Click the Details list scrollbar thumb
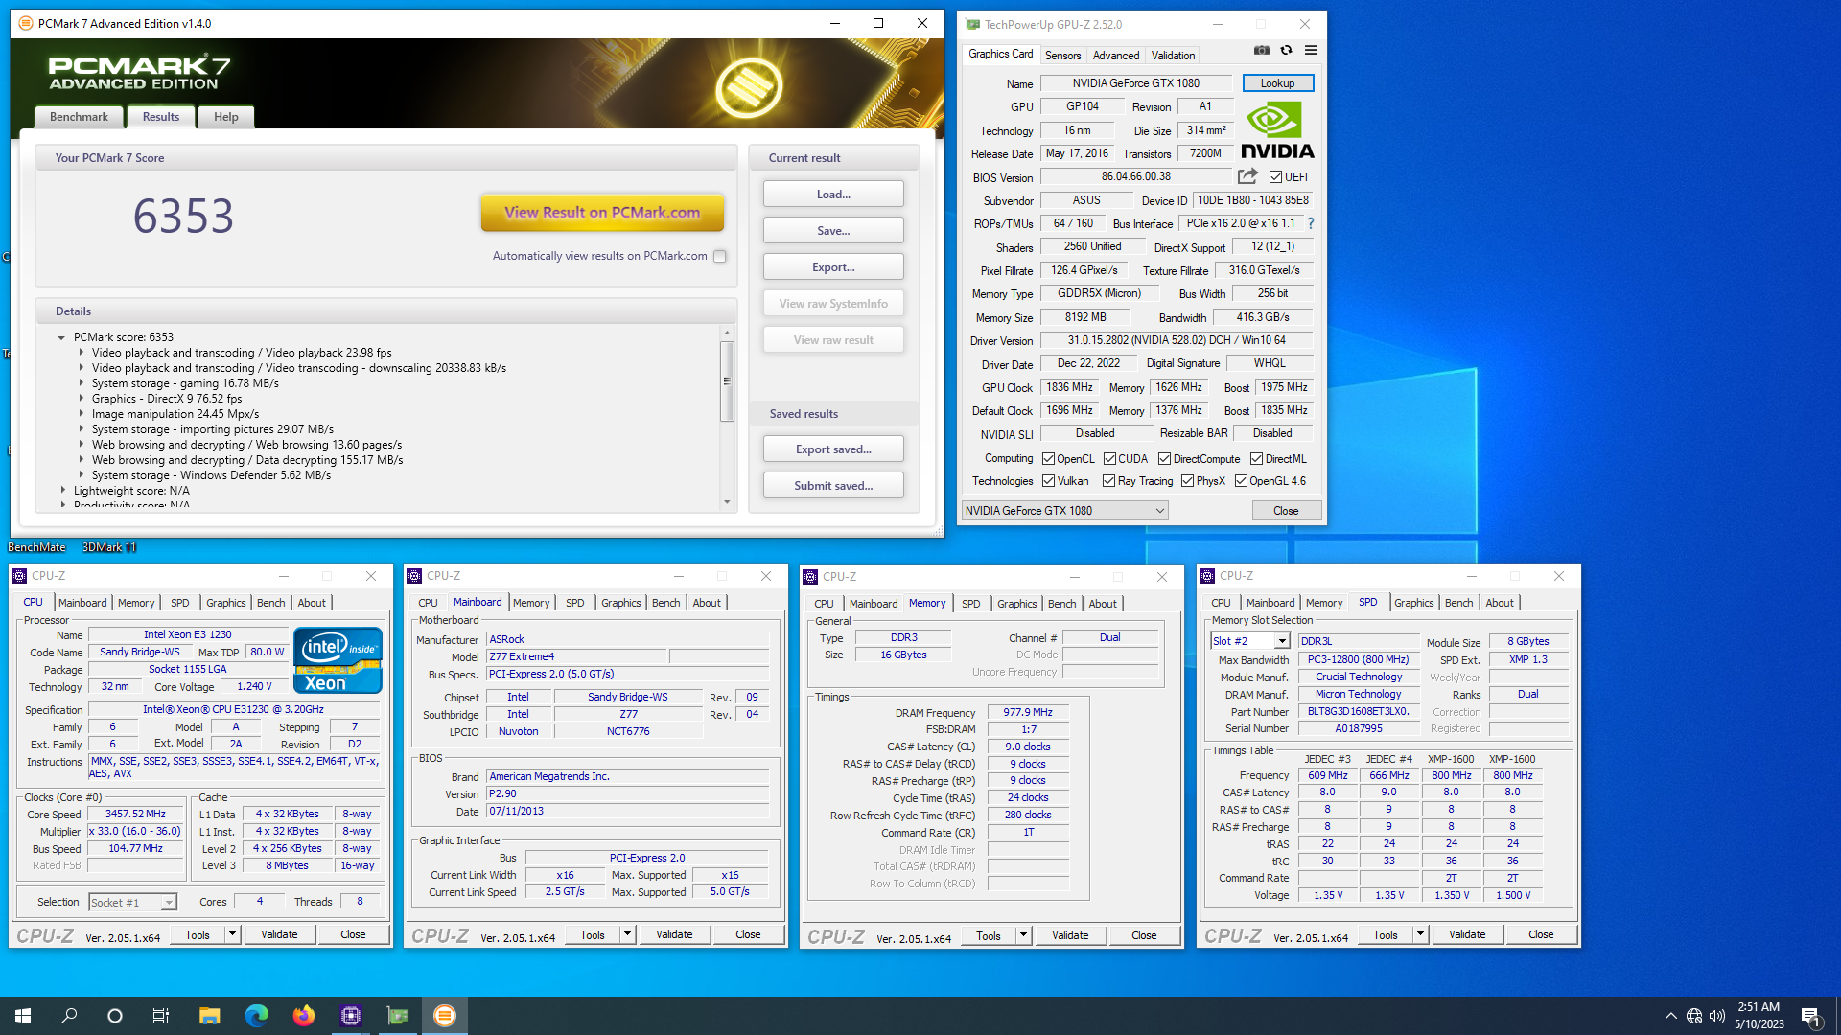1841x1035 pixels. (727, 380)
